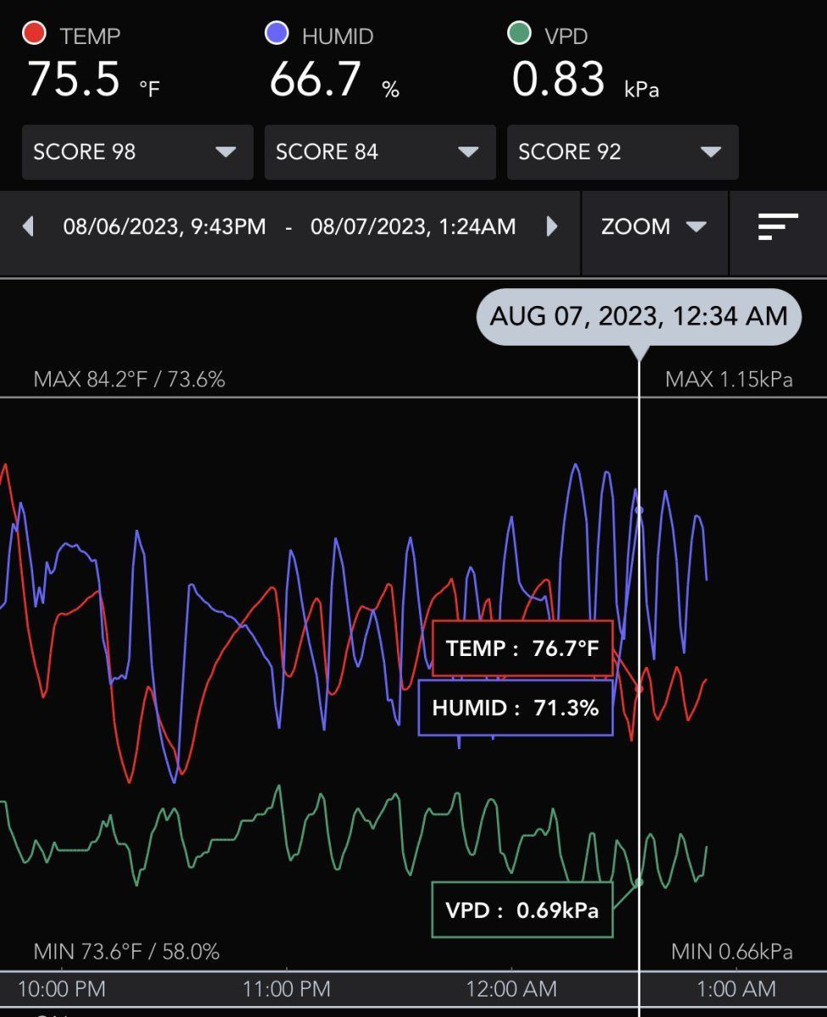The image size is (827, 1017).
Task: Open the filter lines menu icon
Action: 778,226
